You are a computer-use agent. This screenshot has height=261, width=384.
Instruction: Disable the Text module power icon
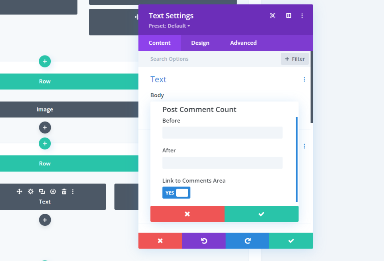click(x=53, y=191)
